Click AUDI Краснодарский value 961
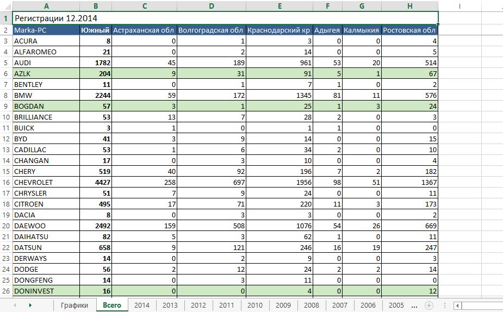503x312 pixels. coord(280,63)
